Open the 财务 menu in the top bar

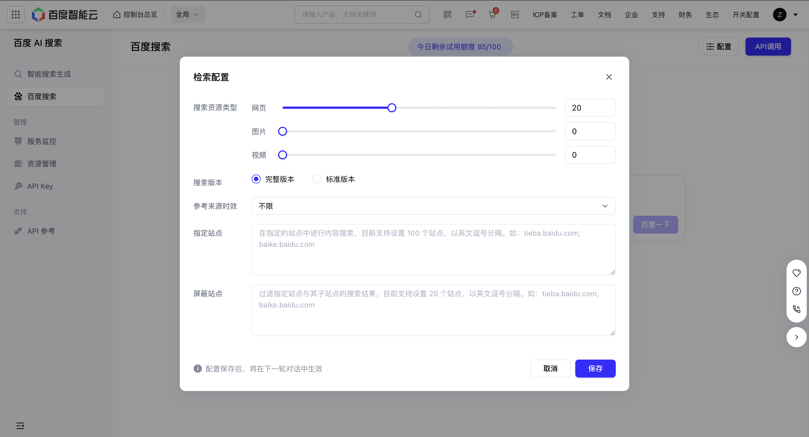(x=685, y=14)
